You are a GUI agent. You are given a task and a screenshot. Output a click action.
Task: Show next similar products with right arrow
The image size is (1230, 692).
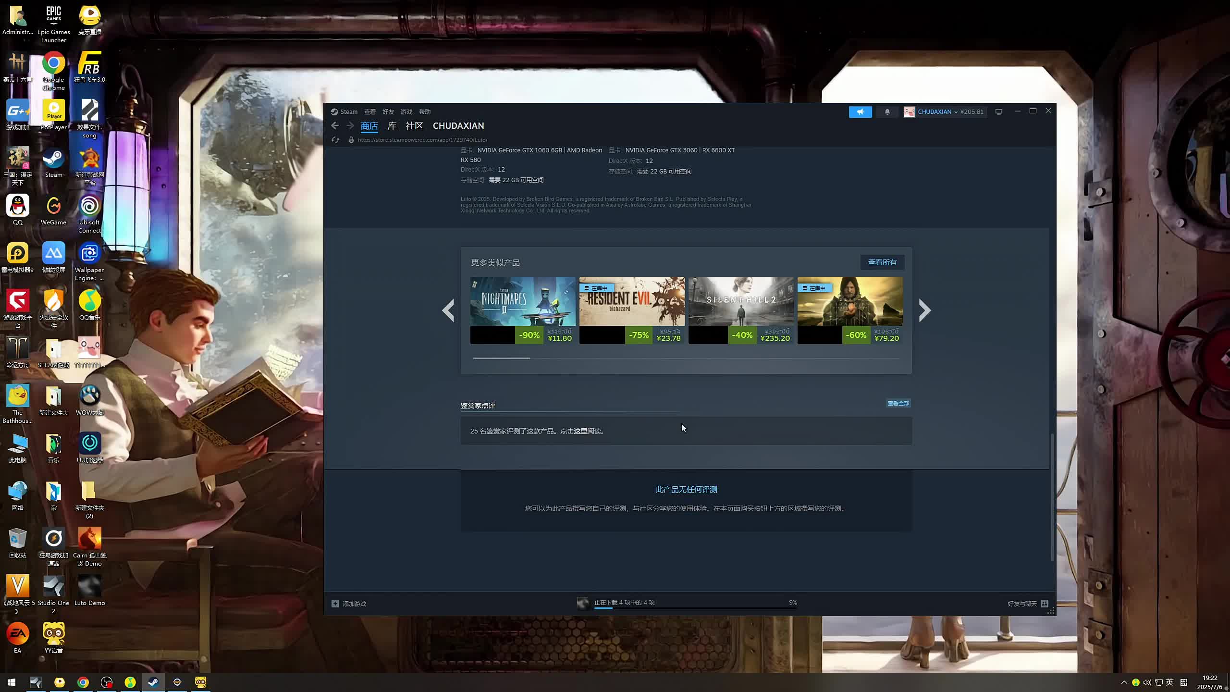point(924,310)
